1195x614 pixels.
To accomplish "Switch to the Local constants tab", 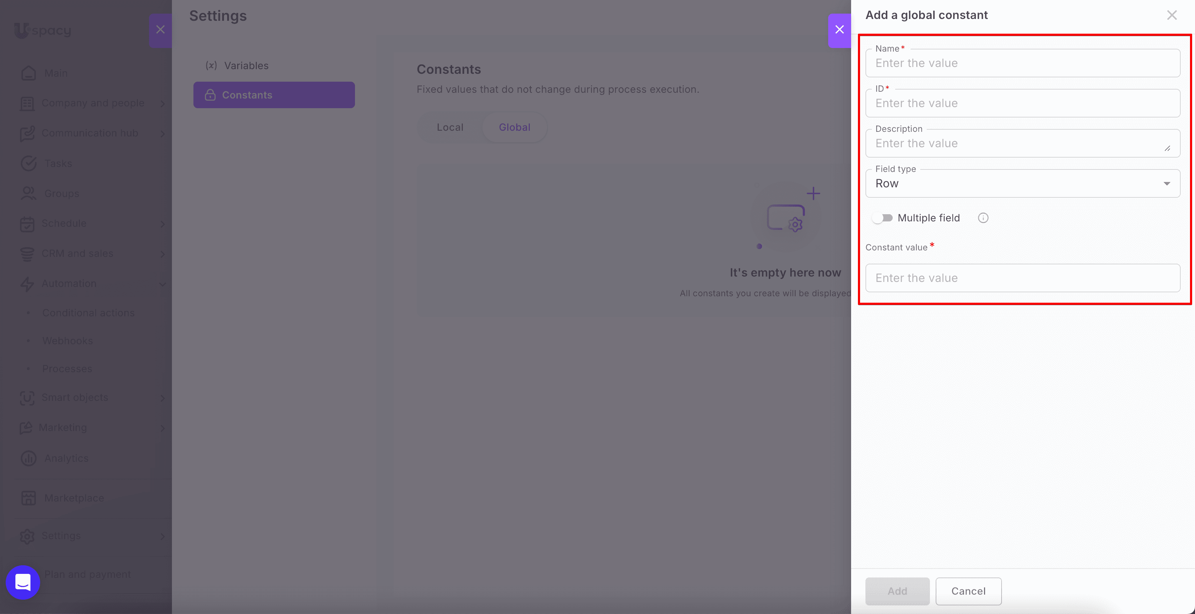I will point(450,127).
